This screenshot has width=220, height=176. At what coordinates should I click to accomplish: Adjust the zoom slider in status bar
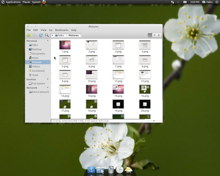[x=154, y=121]
